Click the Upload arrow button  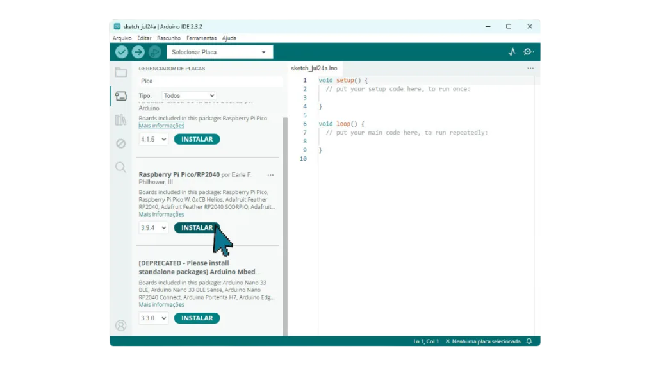click(x=138, y=52)
